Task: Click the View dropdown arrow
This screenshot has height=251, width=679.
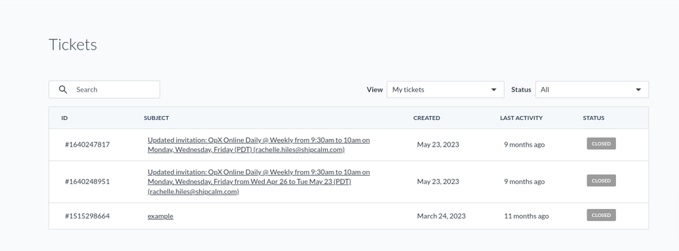Action: tap(493, 90)
